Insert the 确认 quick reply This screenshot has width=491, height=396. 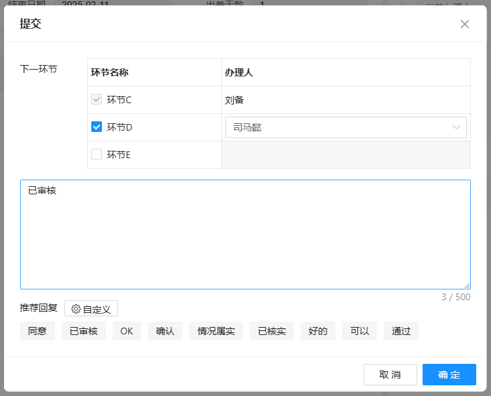[165, 331]
